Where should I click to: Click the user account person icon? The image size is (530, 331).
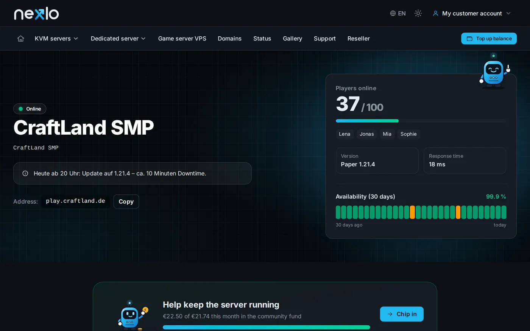click(x=435, y=13)
